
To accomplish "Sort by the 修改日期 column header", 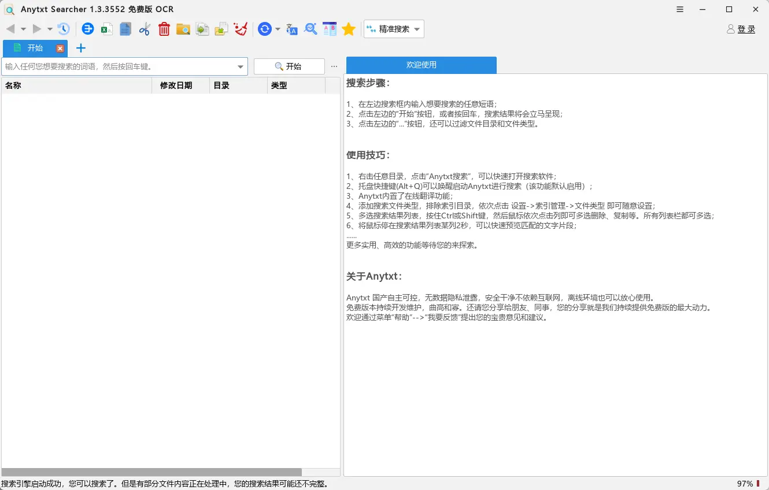I will click(x=181, y=86).
